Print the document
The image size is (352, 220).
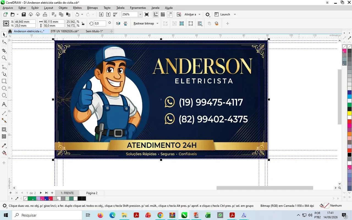pyautogui.click(x=45, y=14)
